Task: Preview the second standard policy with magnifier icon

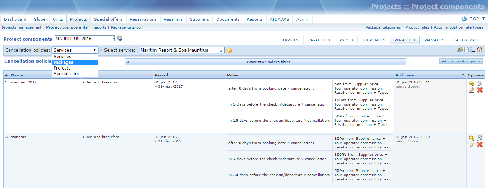Action: [x=480, y=138]
